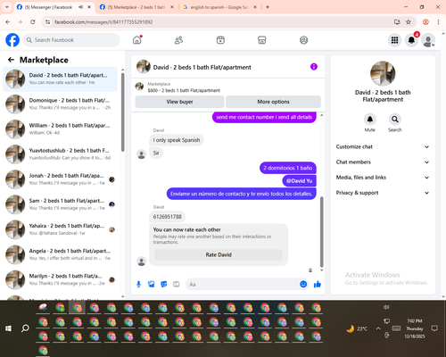Click the Marketplace listing thumbnail in chat header
This screenshot has height=357, width=446.
point(139,87)
